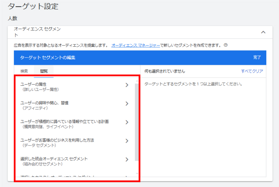The image size is (279, 187).
Task: Select the ユーザーの属性 category label
Action: click(38, 85)
